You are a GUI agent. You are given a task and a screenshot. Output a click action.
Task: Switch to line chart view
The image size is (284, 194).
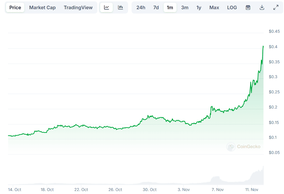[x=107, y=8]
